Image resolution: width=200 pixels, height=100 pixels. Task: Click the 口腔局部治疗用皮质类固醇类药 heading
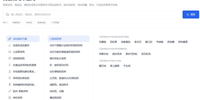coord(113,49)
